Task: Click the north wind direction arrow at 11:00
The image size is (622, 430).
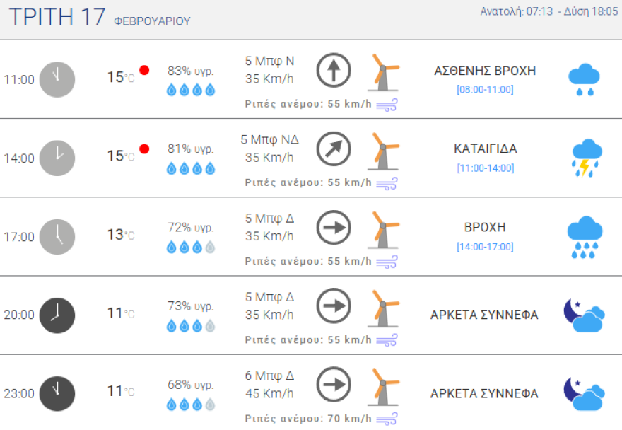Action: [x=334, y=70]
